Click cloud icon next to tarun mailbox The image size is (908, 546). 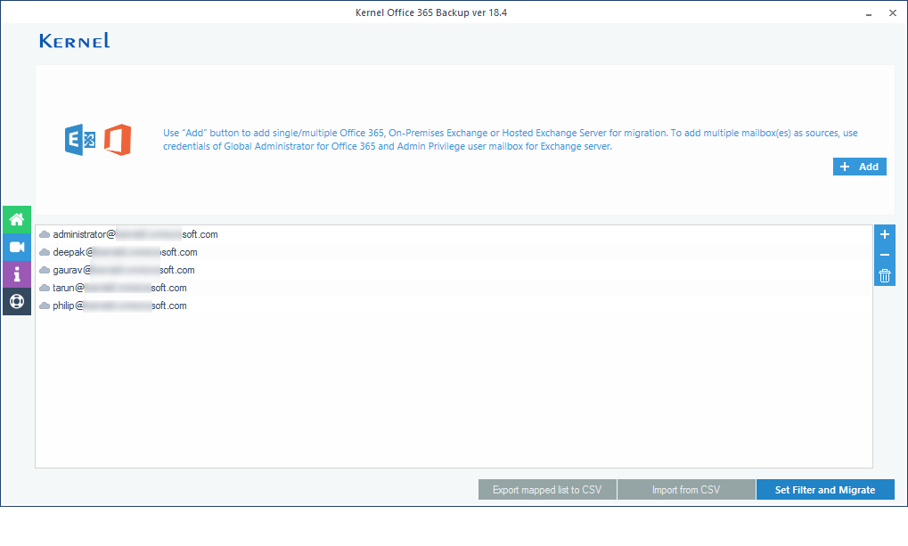45,288
